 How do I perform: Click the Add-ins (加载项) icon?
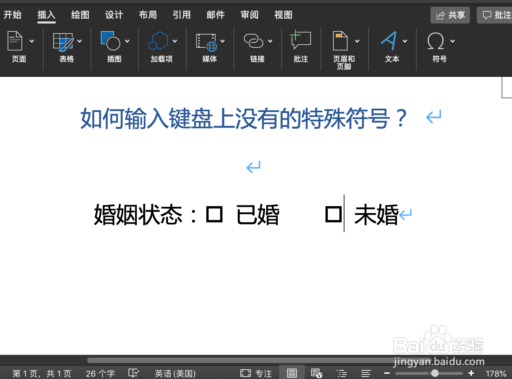point(158,41)
